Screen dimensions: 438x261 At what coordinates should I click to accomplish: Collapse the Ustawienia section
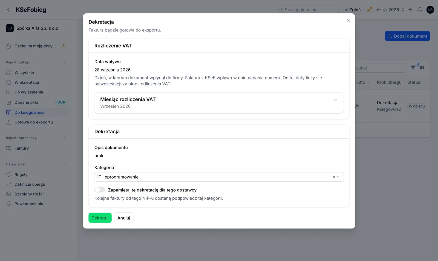pos(65,164)
